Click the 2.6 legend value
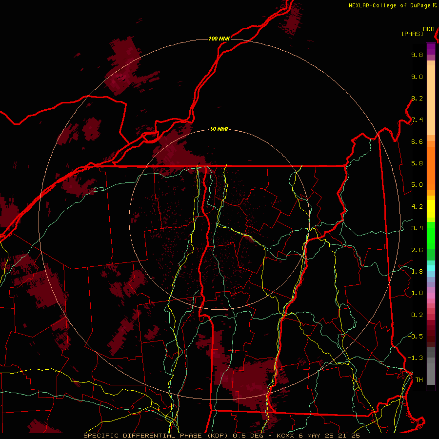Viewport: 439px width, 439px height. (x=417, y=250)
